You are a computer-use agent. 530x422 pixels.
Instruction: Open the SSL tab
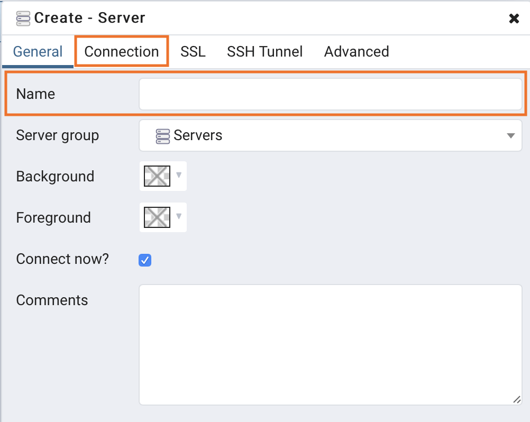pyautogui.click(x=193, y=52)
